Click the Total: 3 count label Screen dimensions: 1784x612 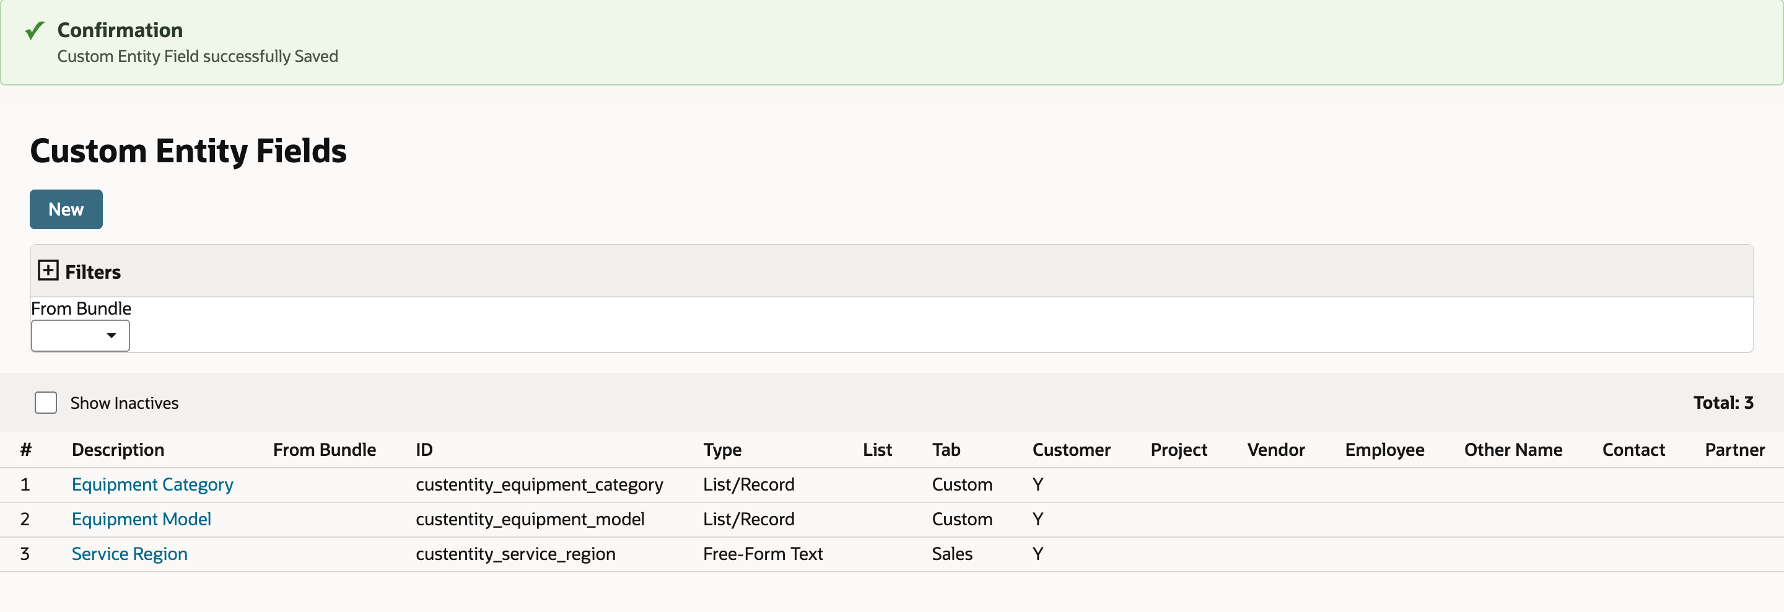[1723, 403]
